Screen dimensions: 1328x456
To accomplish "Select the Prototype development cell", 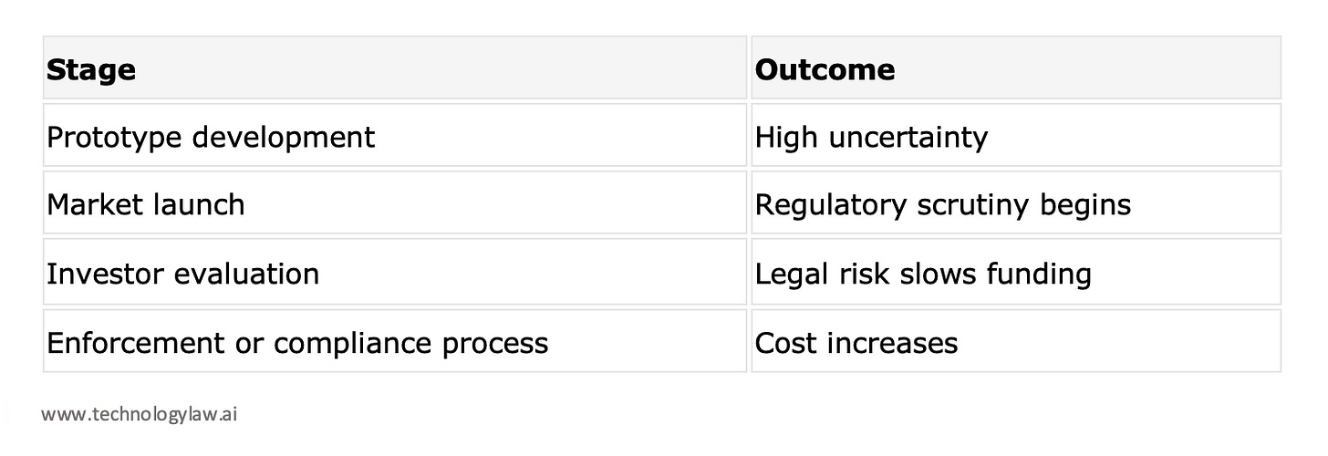I will point(395,136).
